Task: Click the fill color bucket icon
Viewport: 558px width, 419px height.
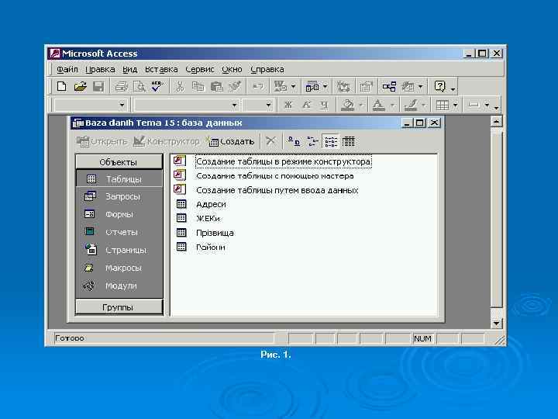Action: tap(348, 105)
